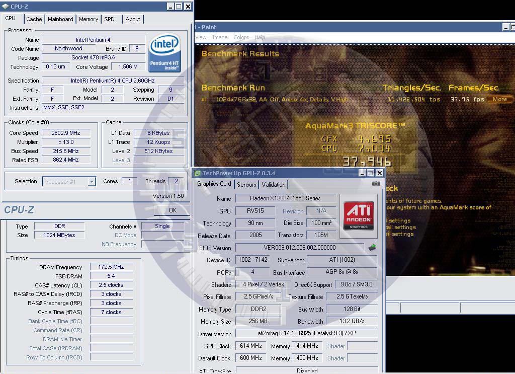515x374 pixels.
Task: Click the Bus Speed value 215.6 MHz
Action: (x=66, y=151)
